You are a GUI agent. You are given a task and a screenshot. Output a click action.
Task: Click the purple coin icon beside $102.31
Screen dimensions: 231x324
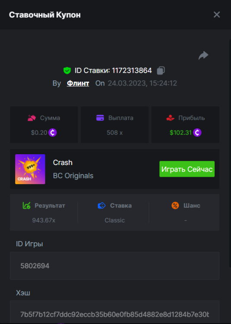coord(197,133)
